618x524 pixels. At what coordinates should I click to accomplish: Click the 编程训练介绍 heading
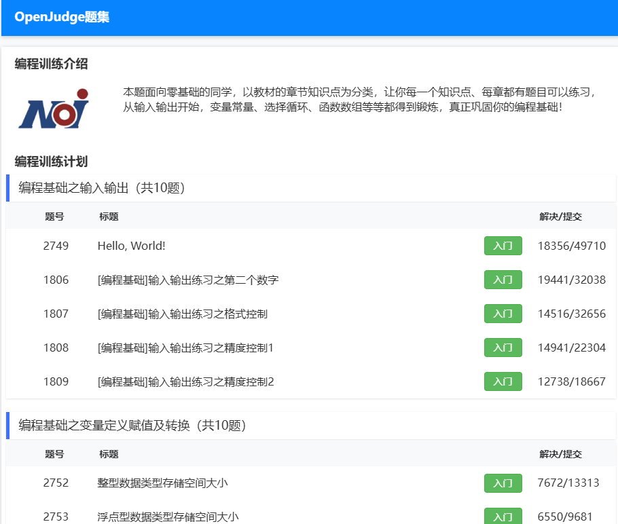pyautogui.click(x=51, y=64)
